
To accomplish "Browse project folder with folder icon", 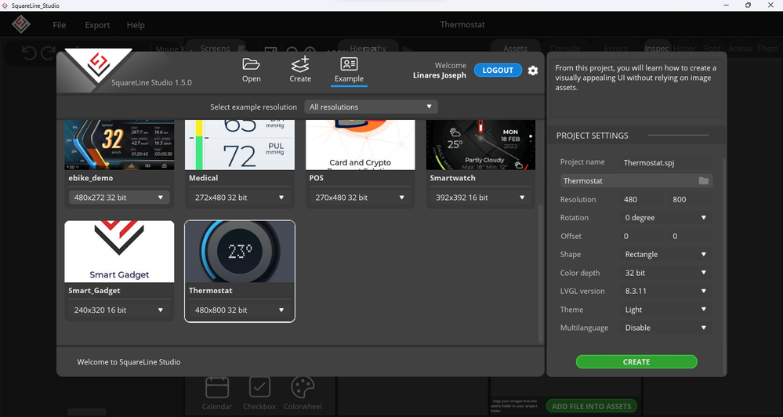I will (704, 181).
